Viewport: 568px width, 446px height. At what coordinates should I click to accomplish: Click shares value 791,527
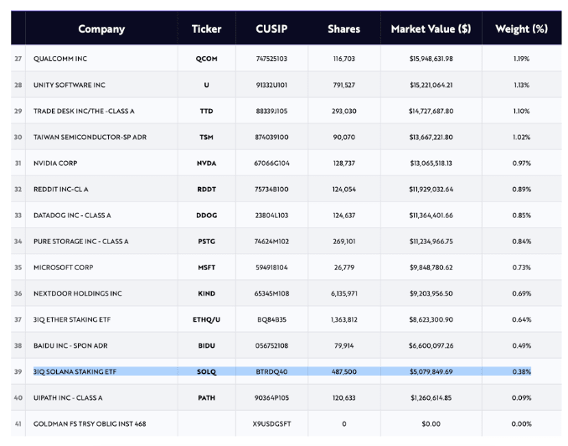pos(344,85)
